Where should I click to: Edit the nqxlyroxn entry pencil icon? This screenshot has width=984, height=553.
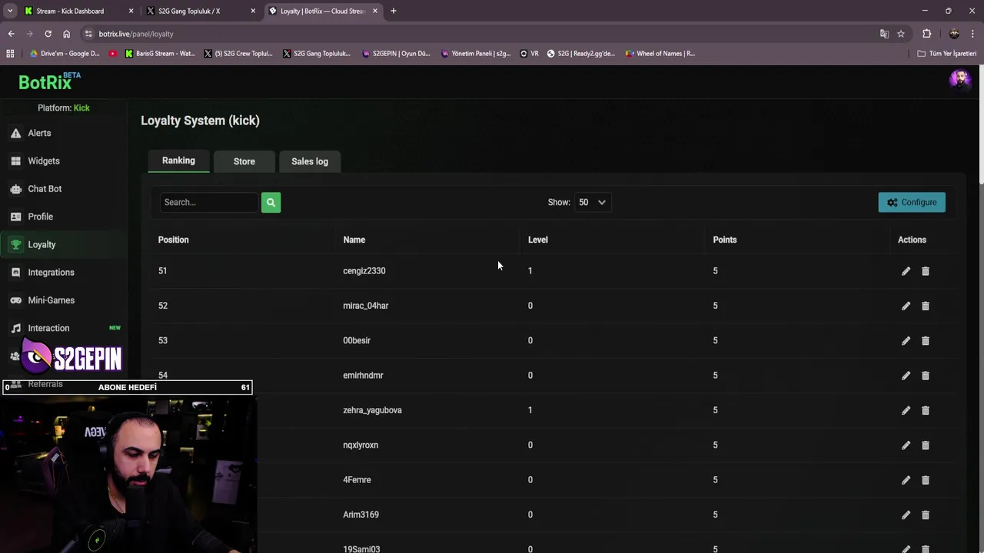[906, 445]
